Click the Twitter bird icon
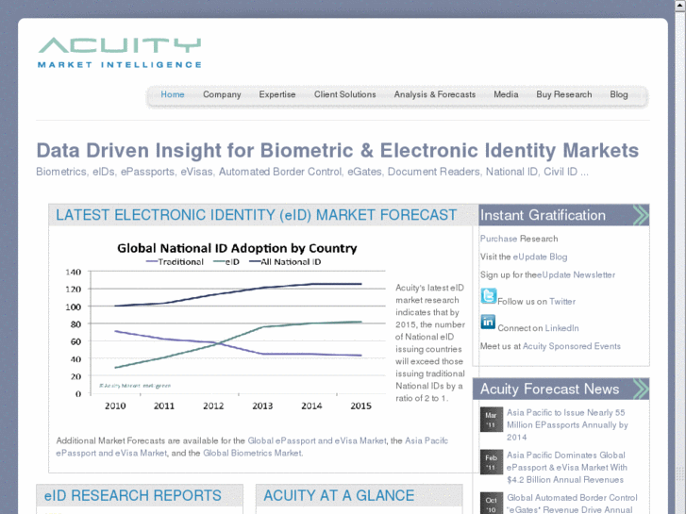Image resolution: width=686 pixels, height=514 pixels. tap(488, 296)
